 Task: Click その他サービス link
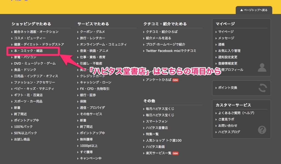coord(91,114)
